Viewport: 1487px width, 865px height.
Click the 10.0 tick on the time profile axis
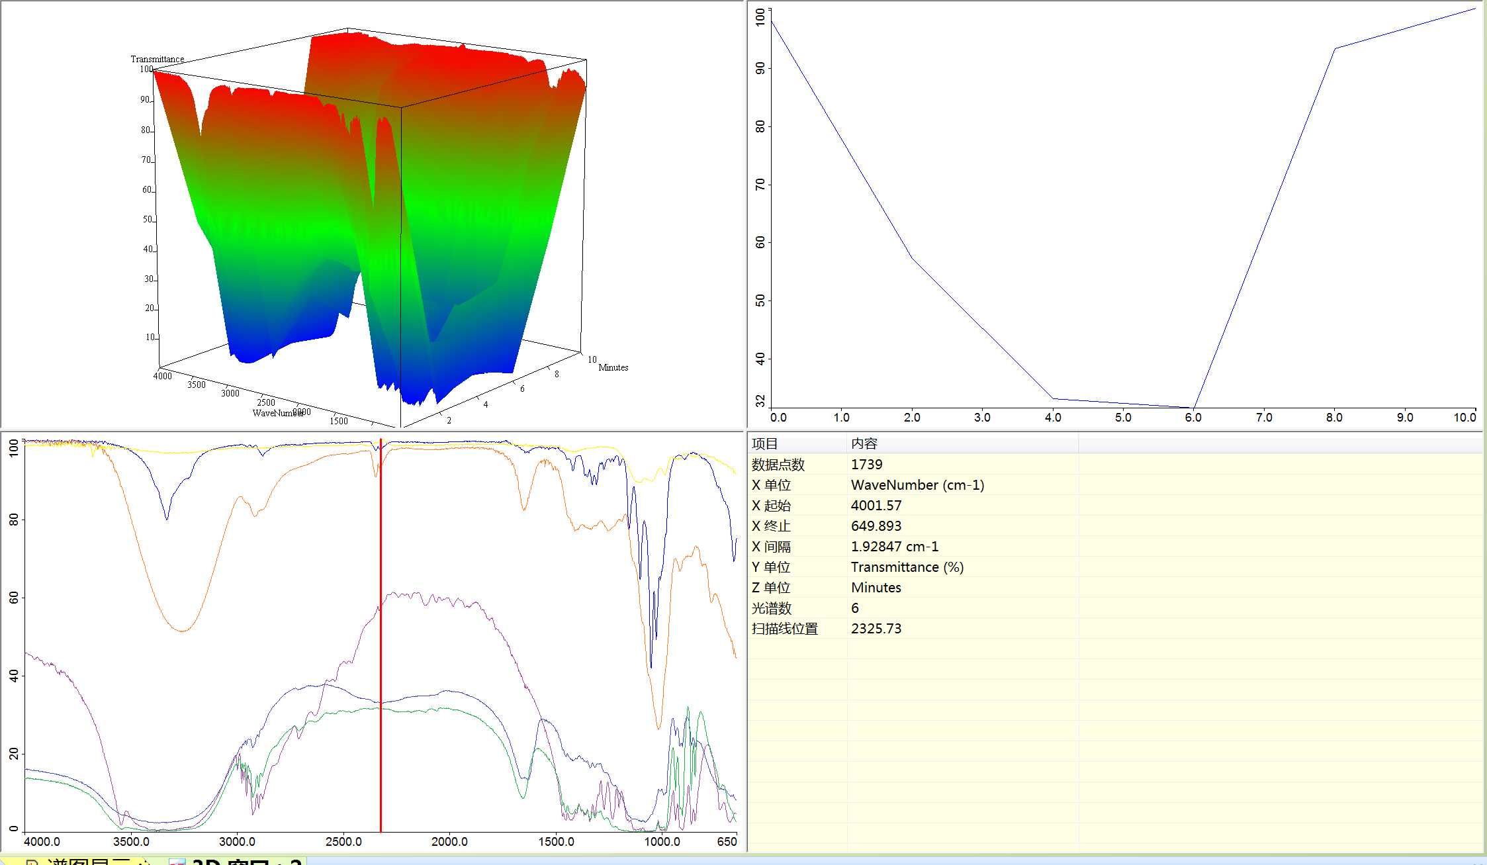tap(1465, 418)
